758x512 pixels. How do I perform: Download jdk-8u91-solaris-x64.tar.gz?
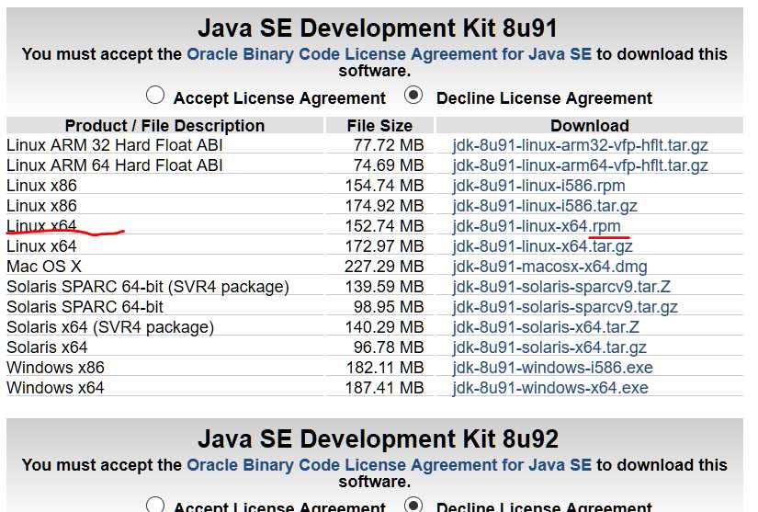tap(549, 347)
